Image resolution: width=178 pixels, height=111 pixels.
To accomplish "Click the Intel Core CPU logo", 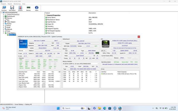I will (x=23, y=44).
